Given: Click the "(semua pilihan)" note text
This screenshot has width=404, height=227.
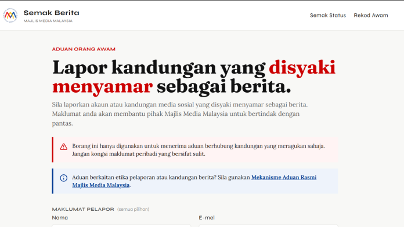Looking at the screenshot, I should 133,209.
